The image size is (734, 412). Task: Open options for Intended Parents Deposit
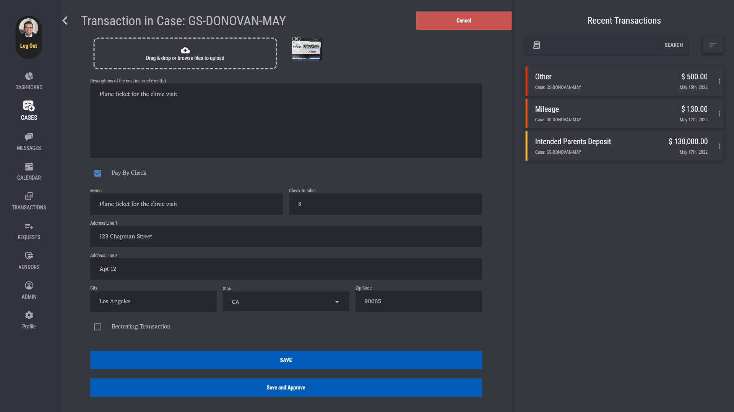tap(719, 146)
